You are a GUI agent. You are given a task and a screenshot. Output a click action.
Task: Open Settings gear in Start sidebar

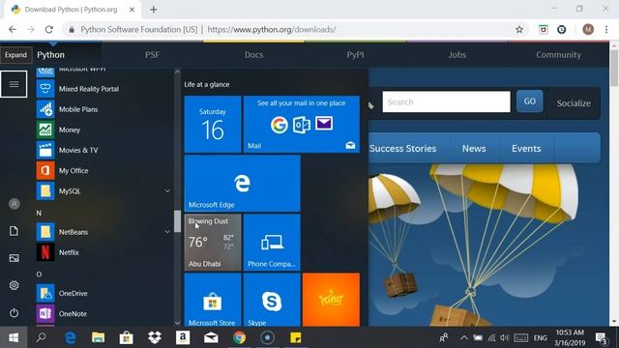coord(14,285)
